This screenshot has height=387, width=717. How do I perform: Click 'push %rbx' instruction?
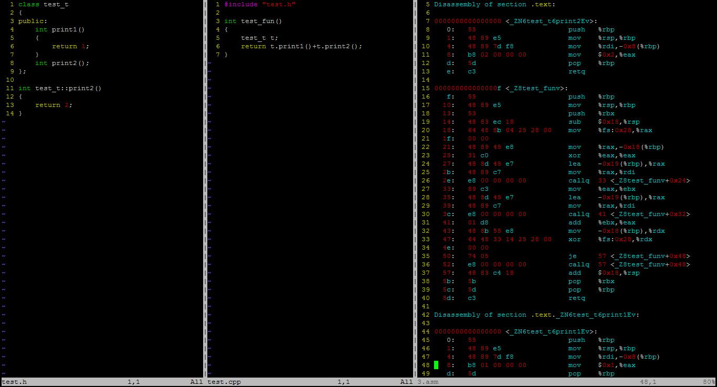(x=591, y=113)
